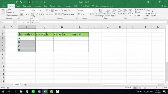Increase indent

click(x=59, y=14)
